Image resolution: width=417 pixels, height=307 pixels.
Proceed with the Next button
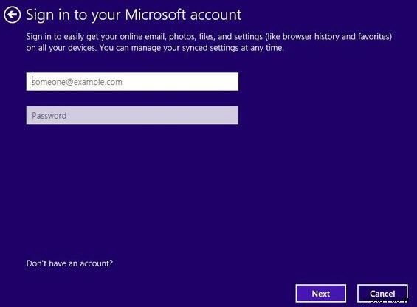[x=321, y=294]
